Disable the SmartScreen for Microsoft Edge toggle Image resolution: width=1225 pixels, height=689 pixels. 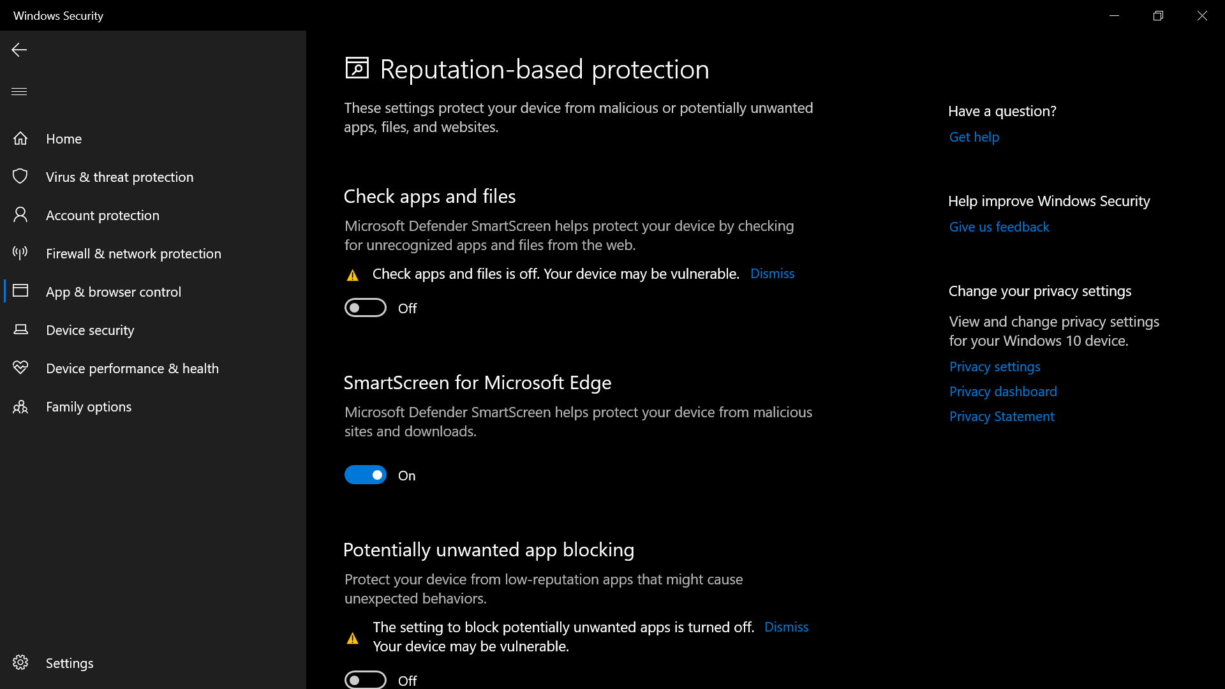(x=366, y=475)
